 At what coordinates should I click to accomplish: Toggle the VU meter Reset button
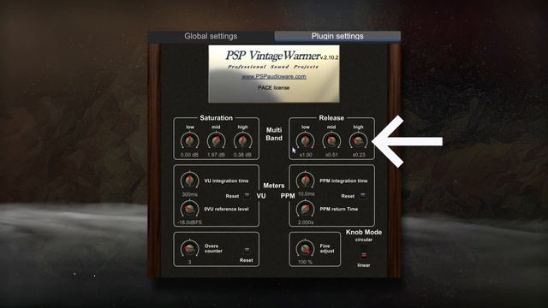(x=247, y=196)
